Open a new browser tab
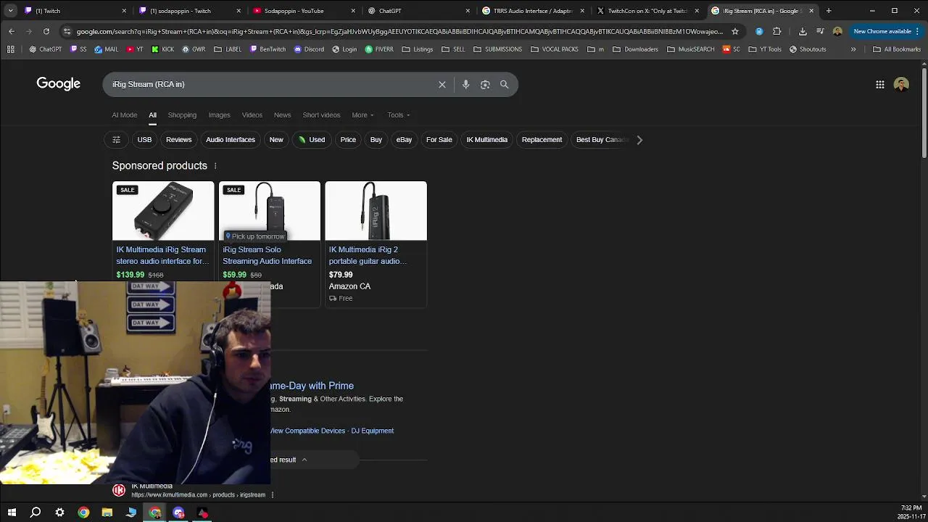Viewport: 928px width, 522px height. 829,11
